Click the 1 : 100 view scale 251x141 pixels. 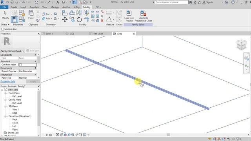coord(49,135)
